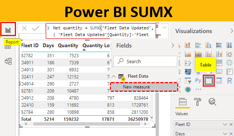Collapse the Visualizations pane with its chevron

tap(232, 31)
